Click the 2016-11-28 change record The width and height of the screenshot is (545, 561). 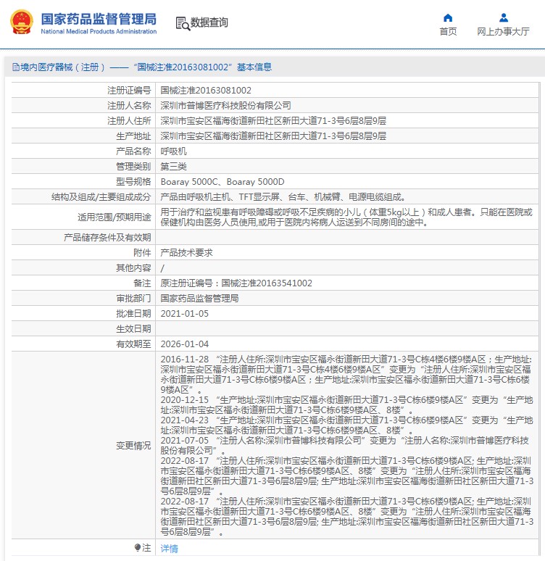[x=346, y=374]
